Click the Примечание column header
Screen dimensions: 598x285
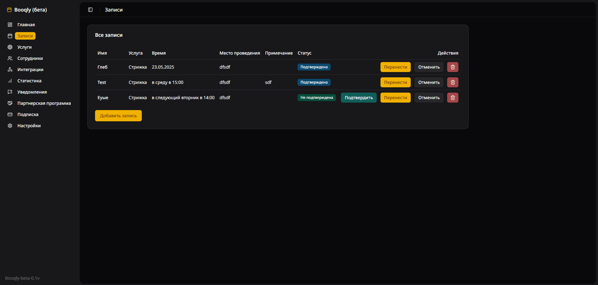pyautogui.click(x=279, y=53)
